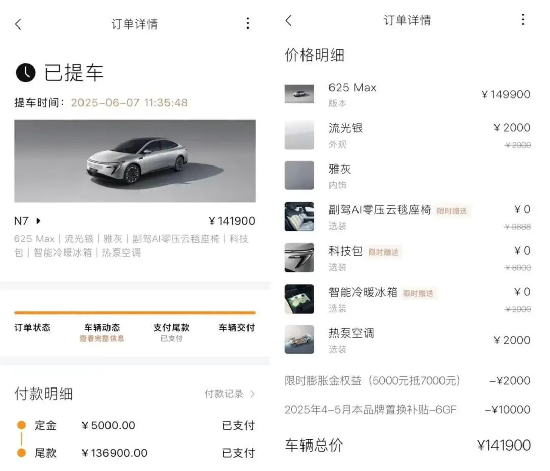
Task: Click 限时膨胀金权益 discount line
Action: click(407, 380)
